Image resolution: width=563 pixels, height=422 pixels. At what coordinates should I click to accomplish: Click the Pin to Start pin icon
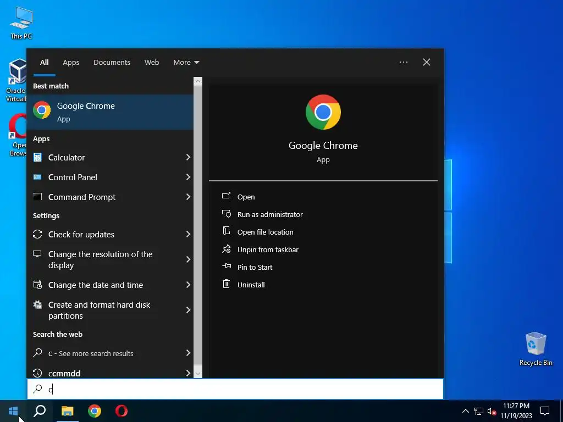pos(226,266)
